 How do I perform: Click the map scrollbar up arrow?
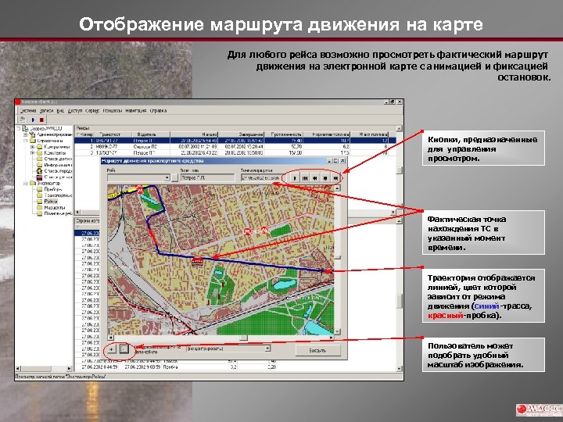click(x=338, y=188)
